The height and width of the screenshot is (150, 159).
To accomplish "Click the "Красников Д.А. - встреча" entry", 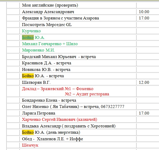I will tap(47, 63).
